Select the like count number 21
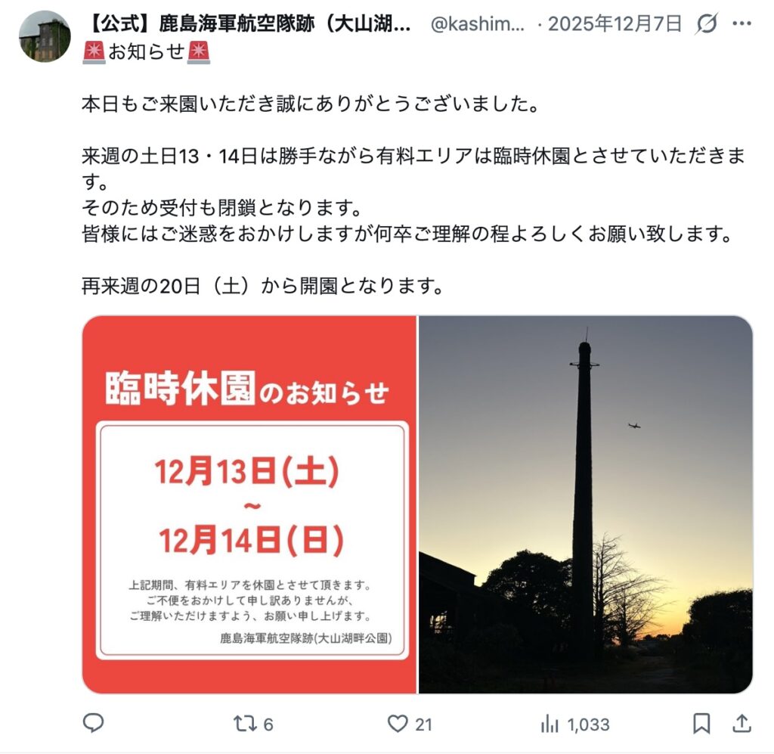The image size is (774, 754). point(423,725)
